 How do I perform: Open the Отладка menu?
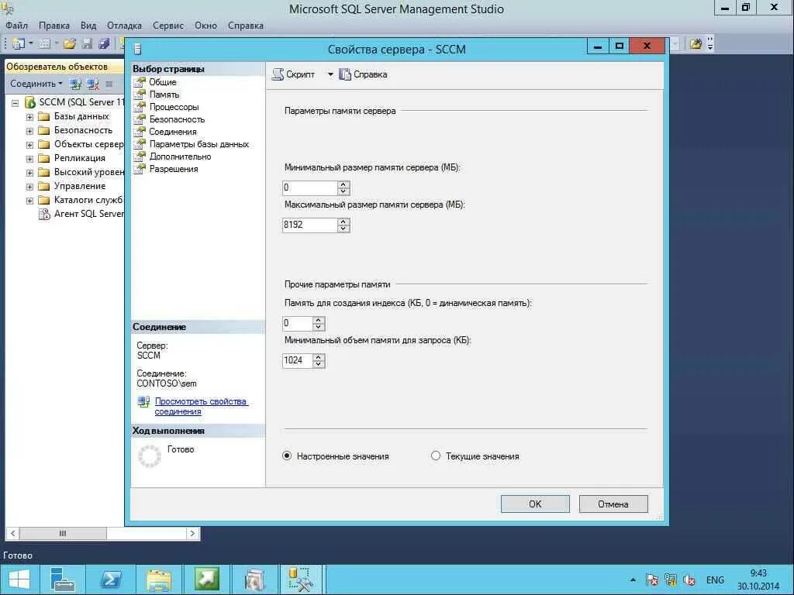point(124,26)
